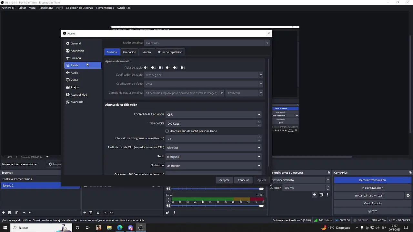Image resolution: width=413 pixels, height=232 pixels.
Task: Move scene up in Escenas panel
Action: click(x=24, y=213)
